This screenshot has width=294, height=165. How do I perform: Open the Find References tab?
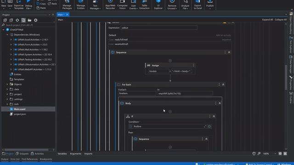[x=29, y=159]
